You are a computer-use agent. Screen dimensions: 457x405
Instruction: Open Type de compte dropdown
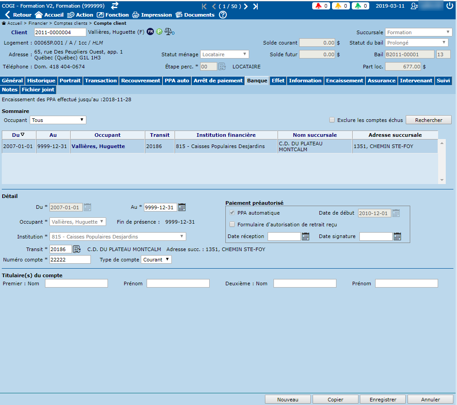tap(156, 260)
